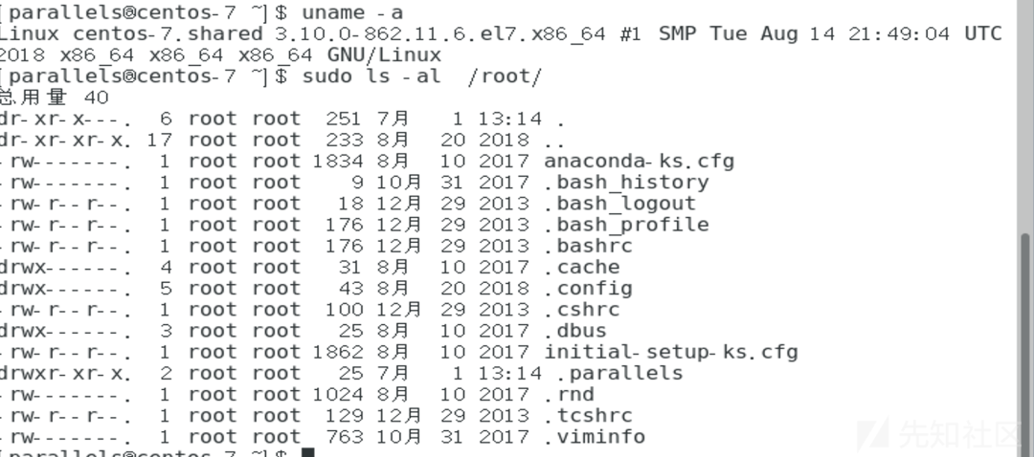
Task: Click the anaconda-ks.cfg filename
Action: pos(639,162)
